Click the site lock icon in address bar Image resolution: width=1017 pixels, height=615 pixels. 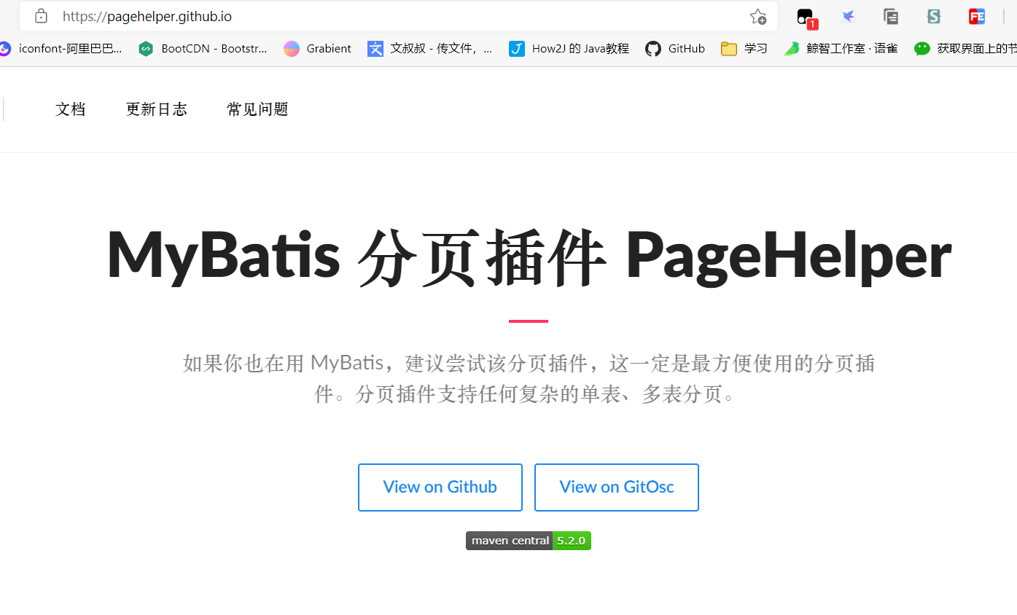[41, 16]
